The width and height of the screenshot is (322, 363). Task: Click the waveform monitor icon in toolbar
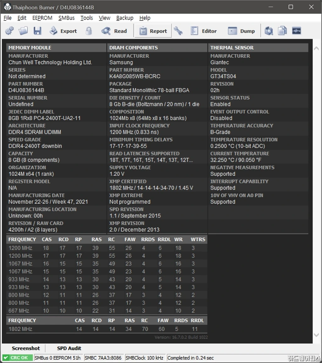pyautogui.click(x=296, y=31)
